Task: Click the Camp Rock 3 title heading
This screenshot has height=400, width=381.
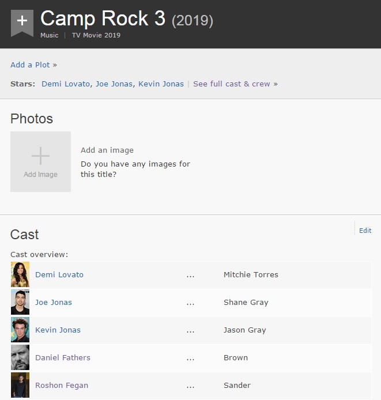Action: tap(103, 18)
